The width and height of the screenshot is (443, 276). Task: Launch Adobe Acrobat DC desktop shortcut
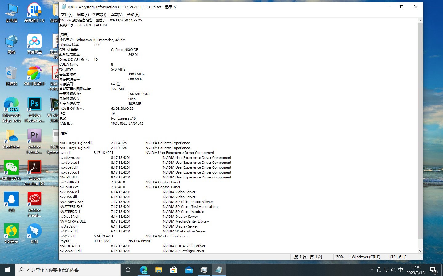click(x=34, y=173)
